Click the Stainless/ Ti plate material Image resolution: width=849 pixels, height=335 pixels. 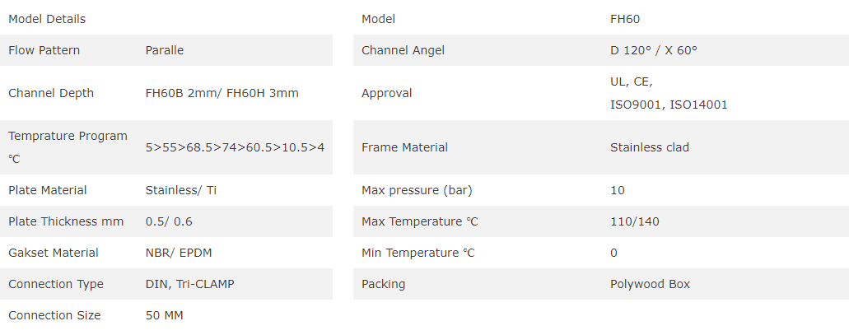[x=181, y=190]
